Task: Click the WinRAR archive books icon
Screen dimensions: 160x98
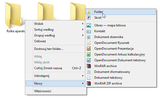Action: (89, 66)
